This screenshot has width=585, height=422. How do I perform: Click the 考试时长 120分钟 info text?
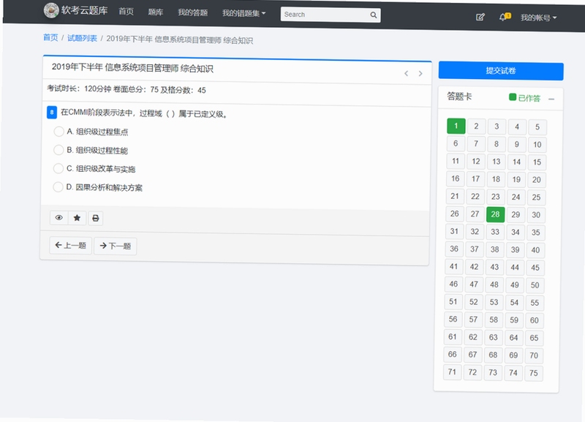click(x=79, y=88)
